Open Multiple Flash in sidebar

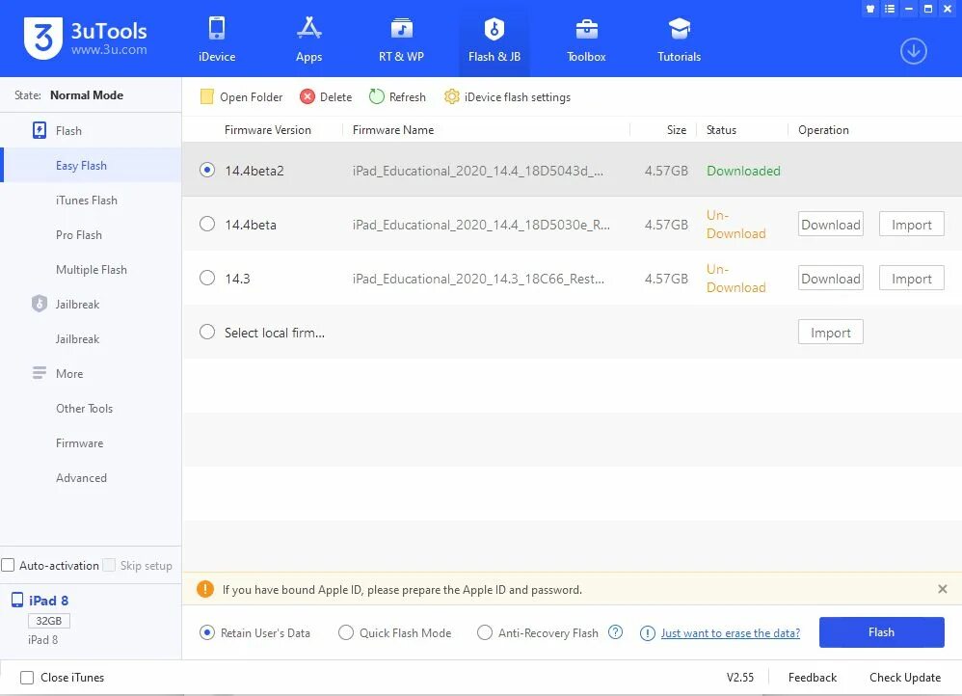[91, 270]
